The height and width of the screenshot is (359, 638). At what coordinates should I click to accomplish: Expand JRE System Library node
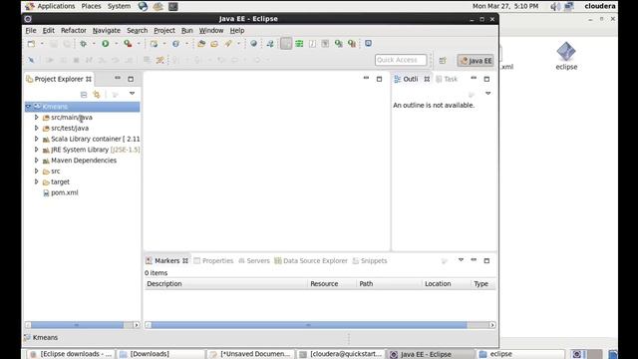(36, 150)
